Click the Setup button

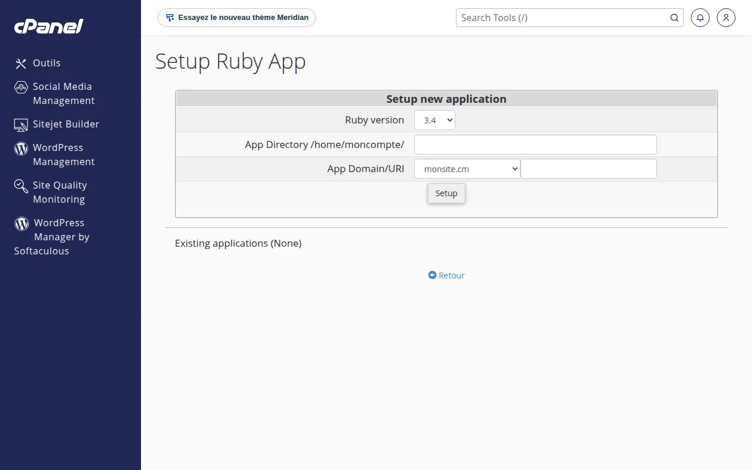click(446, 193)
